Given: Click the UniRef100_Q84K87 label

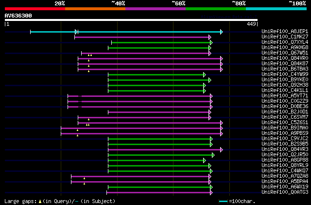Looking at the screenshot, I should pos(285,64).
